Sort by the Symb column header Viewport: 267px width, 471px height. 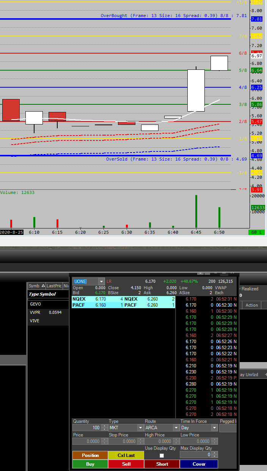[x=36, y=286]
